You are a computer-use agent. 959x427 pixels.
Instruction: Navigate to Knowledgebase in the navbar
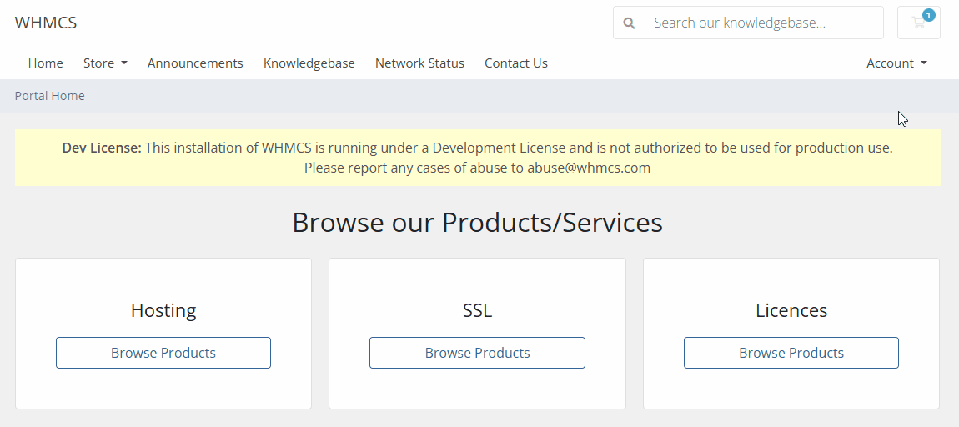309,63
